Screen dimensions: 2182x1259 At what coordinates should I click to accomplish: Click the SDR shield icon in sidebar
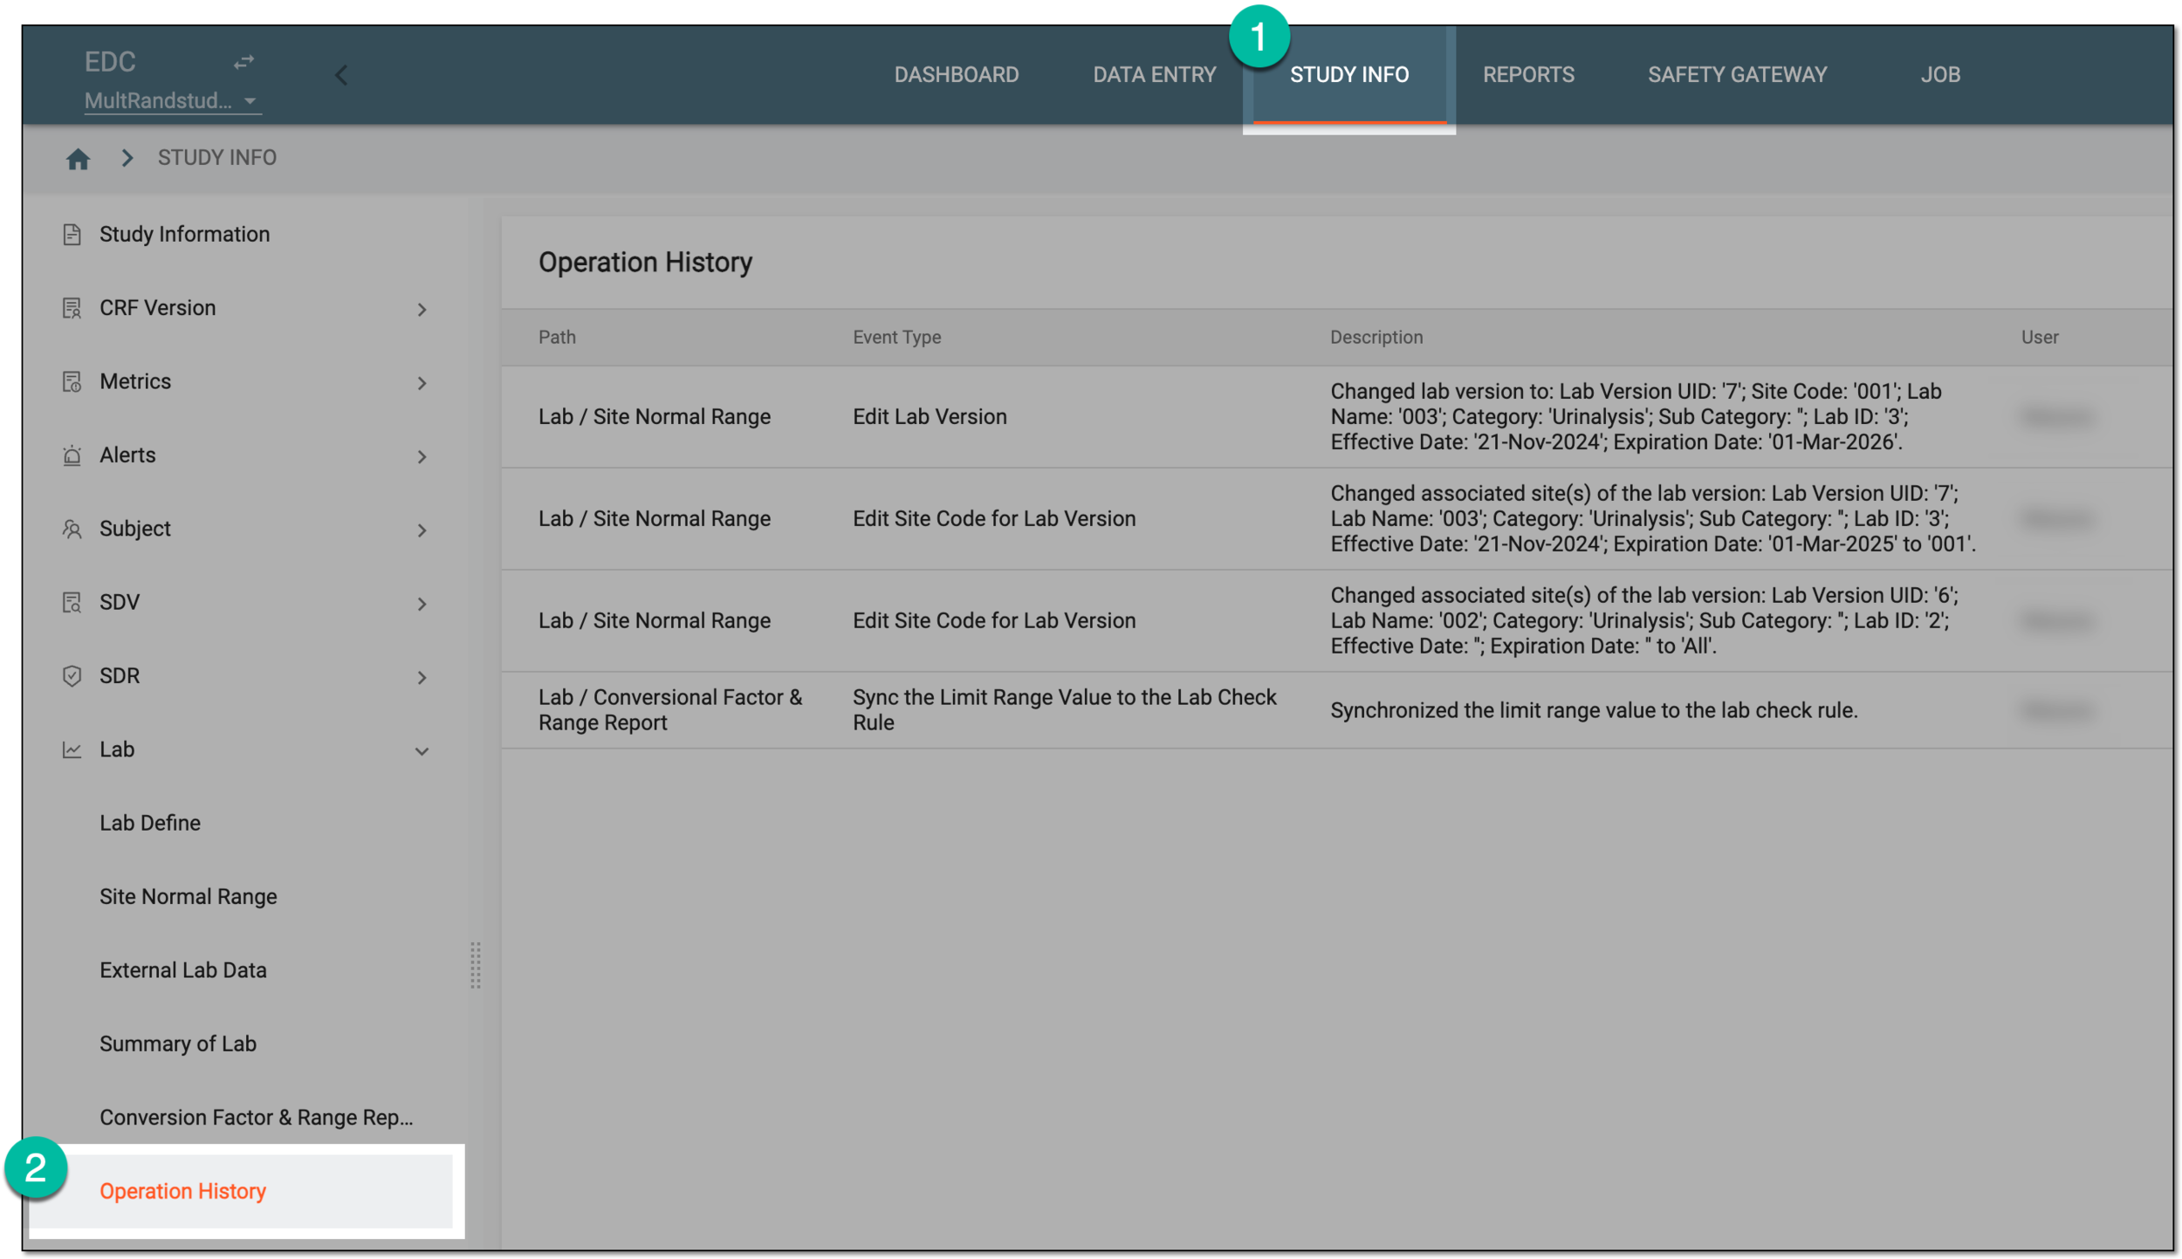[x=72, y=675]
